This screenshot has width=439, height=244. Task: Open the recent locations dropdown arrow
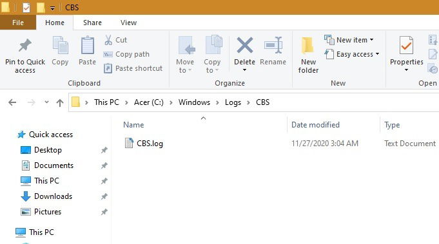[47, 102]
